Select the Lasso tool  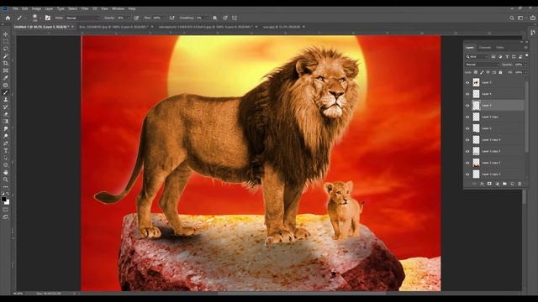tap(6, 49)
